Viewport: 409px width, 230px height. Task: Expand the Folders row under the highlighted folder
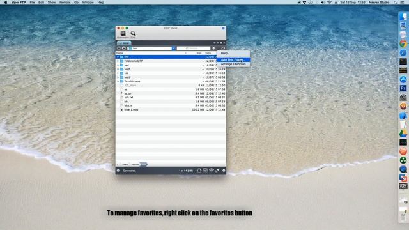(x=118, y=61)
